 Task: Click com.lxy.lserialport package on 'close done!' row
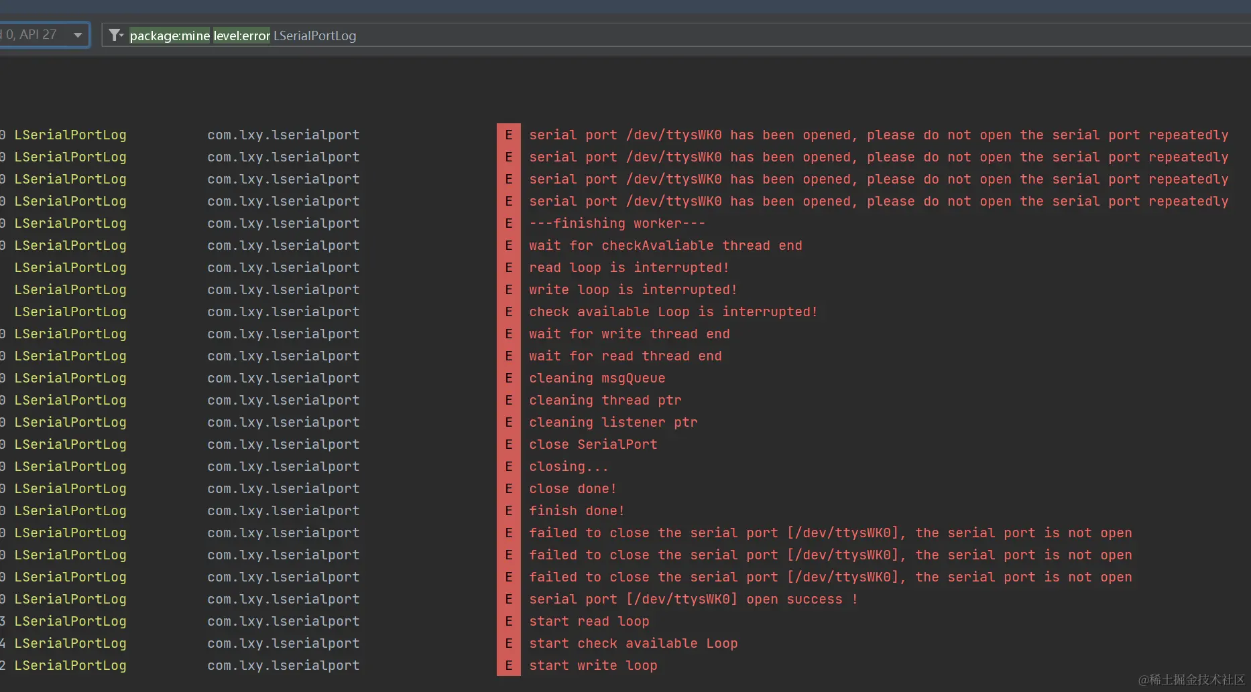pyautogui.click(x=284, y=488)
